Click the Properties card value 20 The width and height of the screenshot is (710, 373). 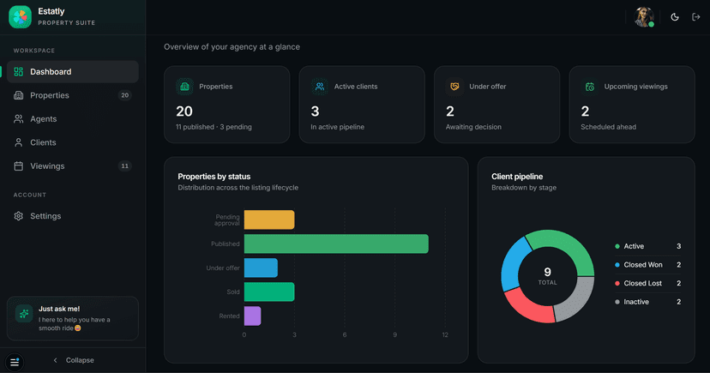tap(184, 111)
